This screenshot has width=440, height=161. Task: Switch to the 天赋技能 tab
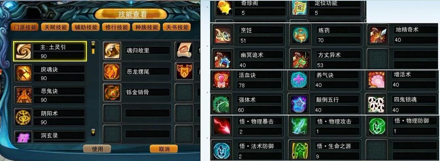tap(55, 27)
